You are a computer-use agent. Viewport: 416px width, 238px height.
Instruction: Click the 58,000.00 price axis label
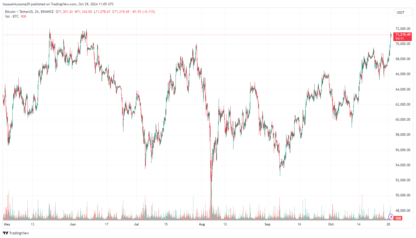pos(403,135)
